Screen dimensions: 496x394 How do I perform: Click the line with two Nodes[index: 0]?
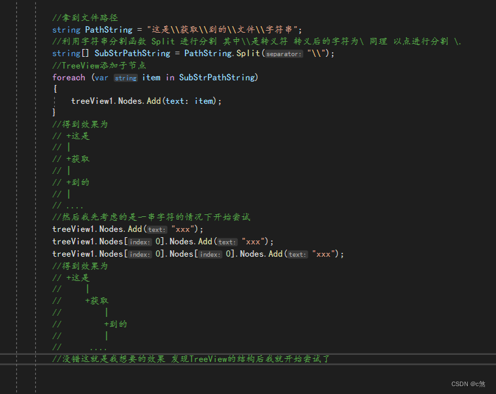[x=198, y=254]
